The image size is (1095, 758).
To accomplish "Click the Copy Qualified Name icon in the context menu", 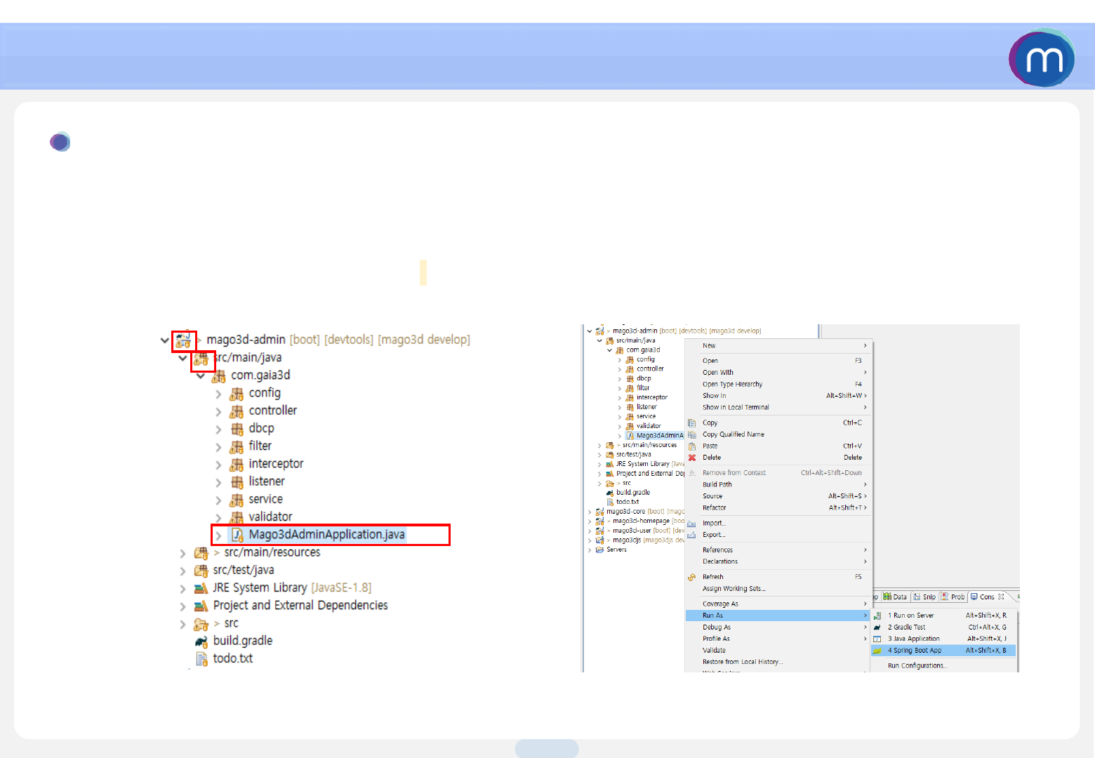I will (x=692, y=434).
